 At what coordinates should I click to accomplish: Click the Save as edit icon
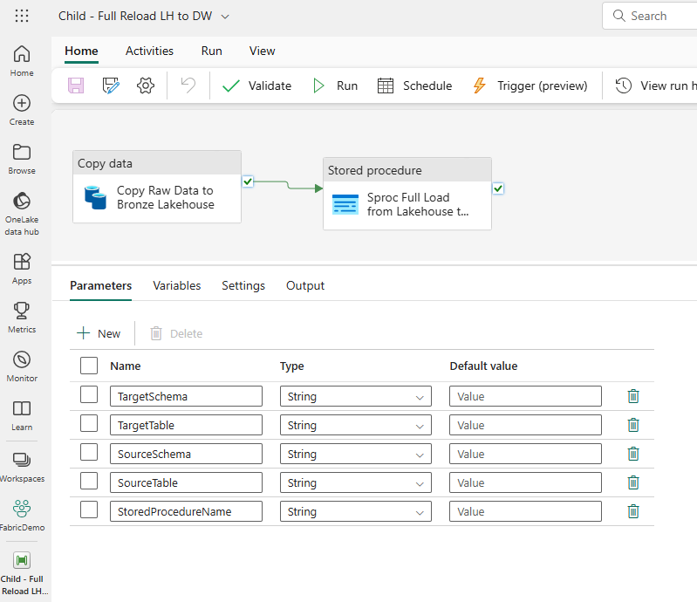coord(110,86)
